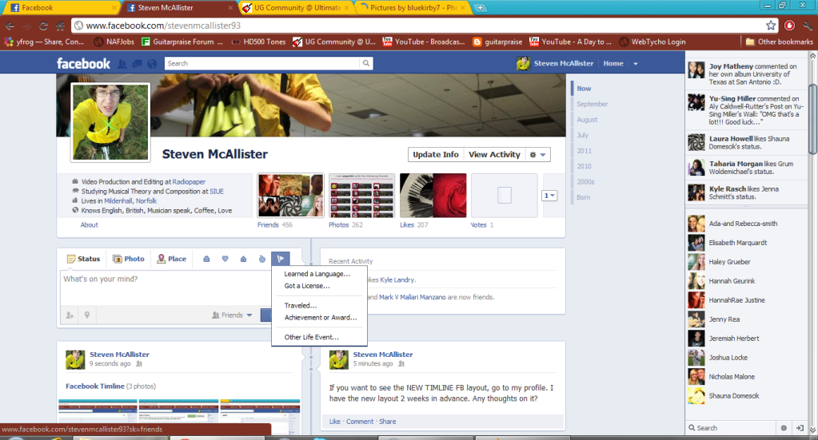Jump to 2011 on the timeline
This screenshot has width=818, height=440.
pyautogui.click(x=585, y=151)
